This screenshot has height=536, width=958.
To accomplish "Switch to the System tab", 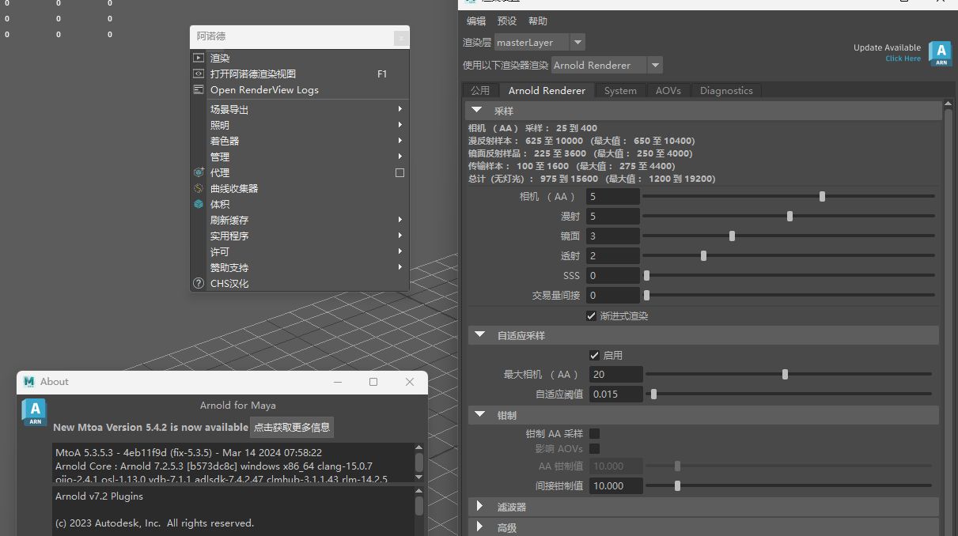I will [620, 90].
